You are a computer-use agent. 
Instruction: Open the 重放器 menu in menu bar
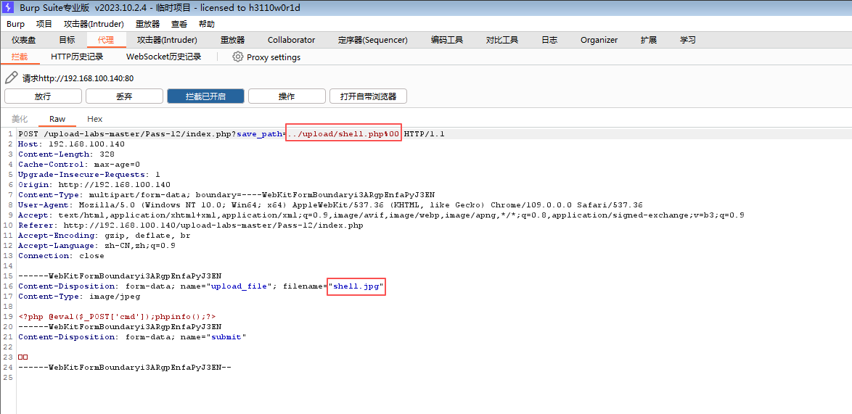(148, 24)
